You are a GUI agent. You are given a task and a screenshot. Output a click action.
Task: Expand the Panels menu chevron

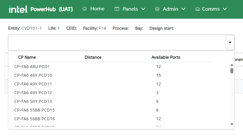tap(143, 9)
